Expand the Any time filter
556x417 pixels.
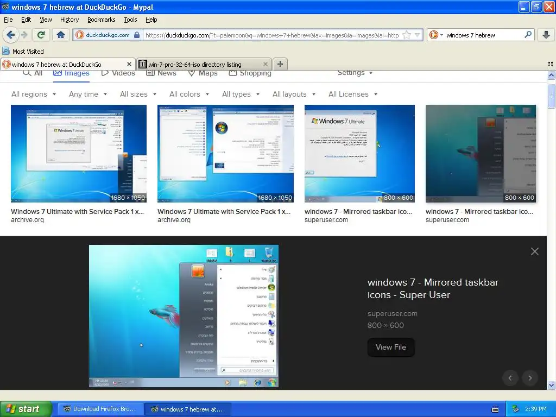pos(87,94)
